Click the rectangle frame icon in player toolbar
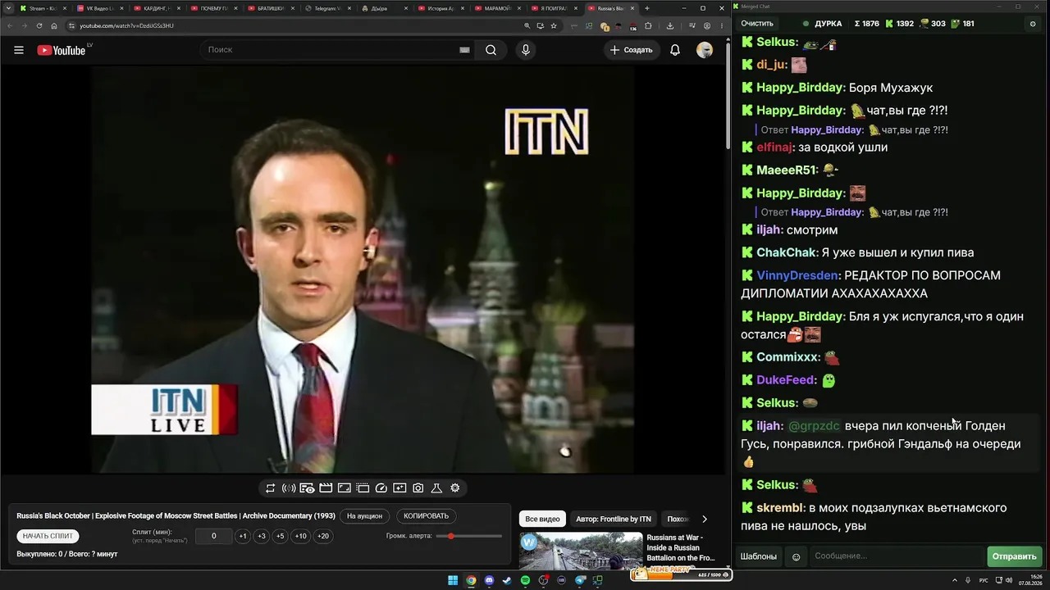Screen dimensions: 1050x590 pos(345,488)
